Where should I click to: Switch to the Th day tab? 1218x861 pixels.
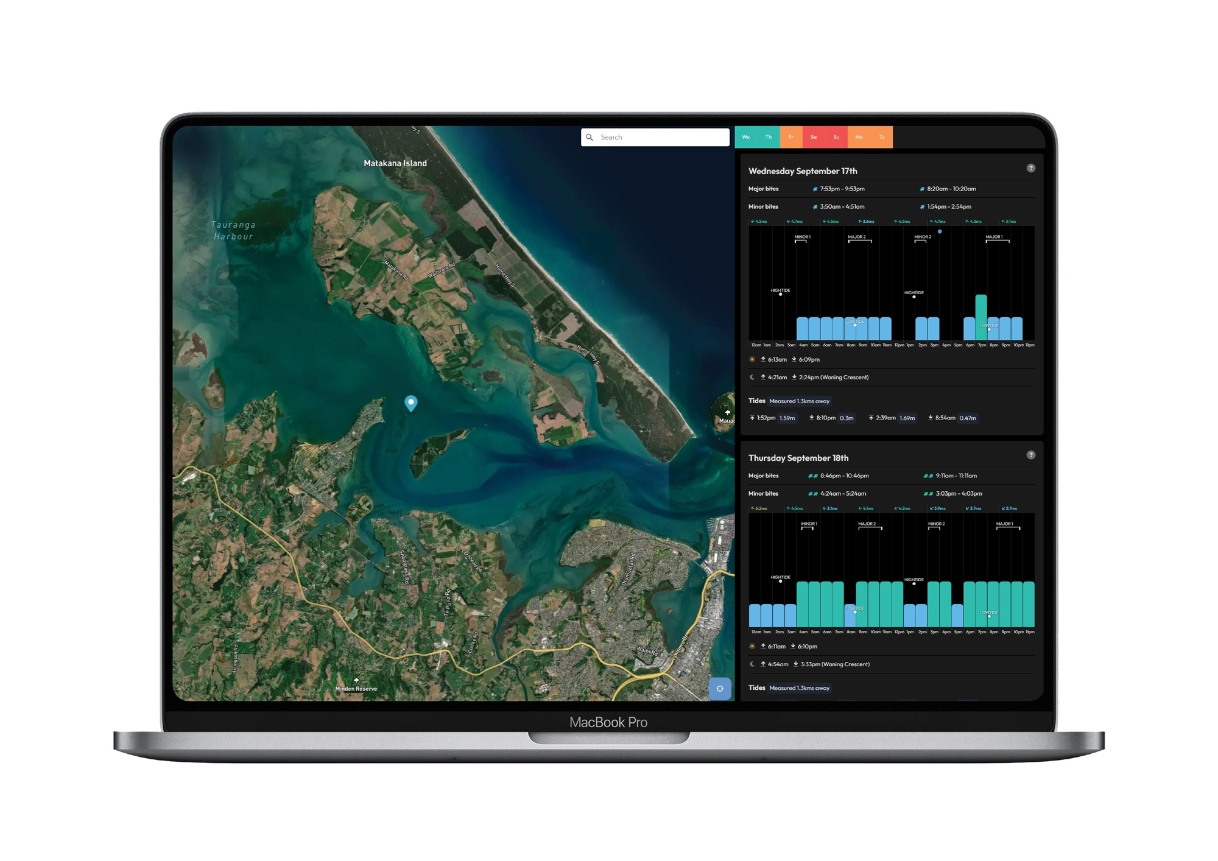[769, 137]
